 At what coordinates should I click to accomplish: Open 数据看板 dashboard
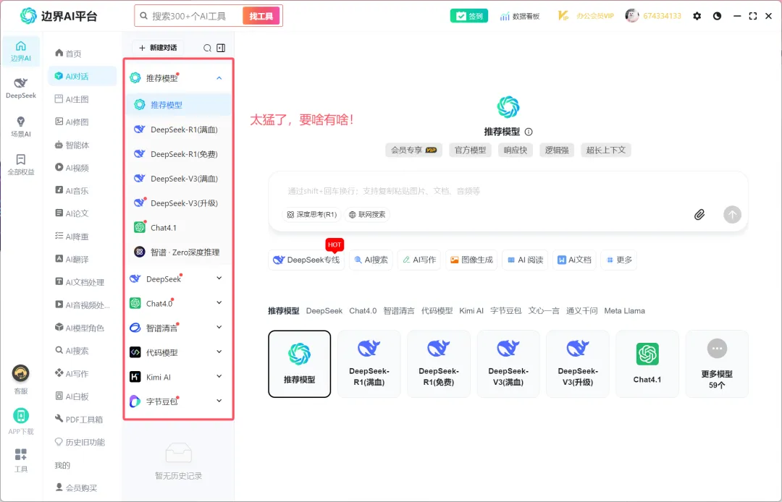(x=520, y=16)
